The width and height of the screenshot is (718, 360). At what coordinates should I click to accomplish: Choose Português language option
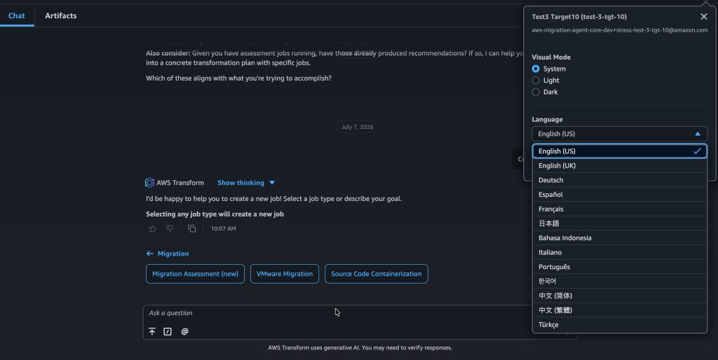[620, 267]
